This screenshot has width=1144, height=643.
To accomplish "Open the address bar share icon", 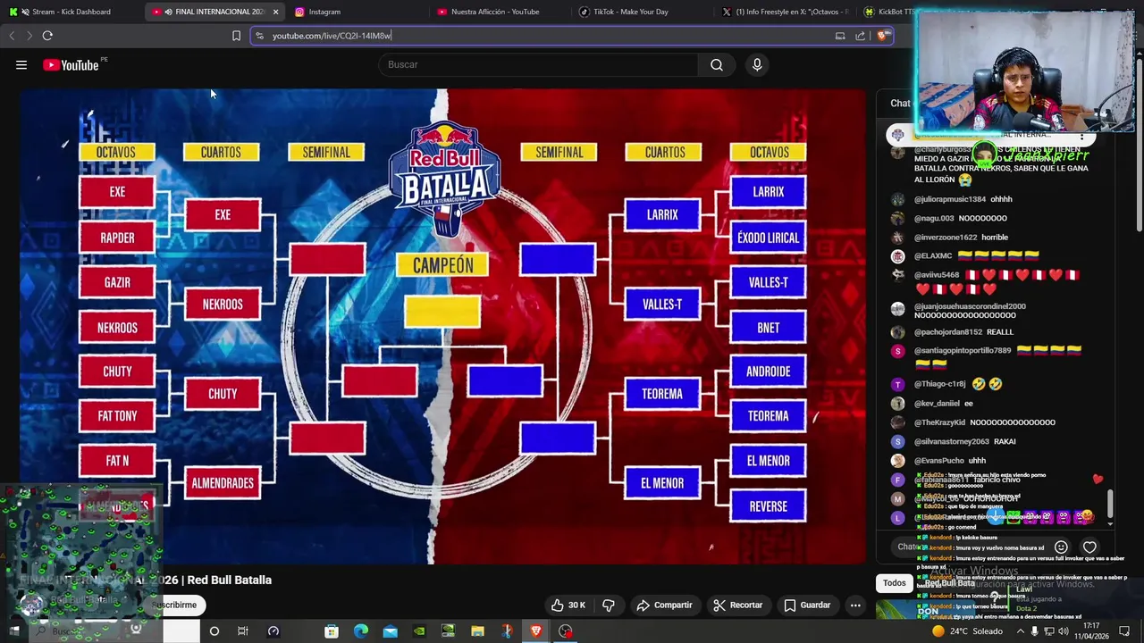I will click(x=860, y=36).
